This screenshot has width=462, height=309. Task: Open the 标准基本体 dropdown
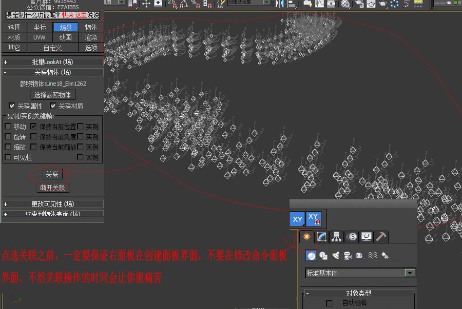point(360,273)
